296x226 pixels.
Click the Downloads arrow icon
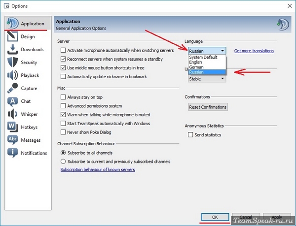point(12,49)
